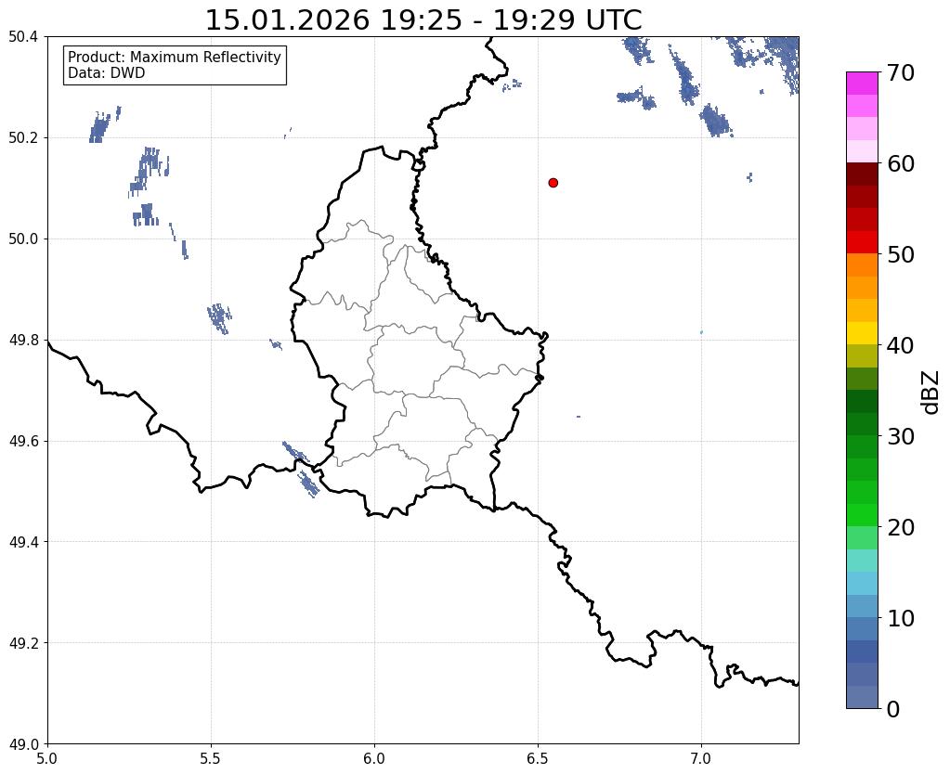Click colorbar tick label '60'

coord(901,163)
